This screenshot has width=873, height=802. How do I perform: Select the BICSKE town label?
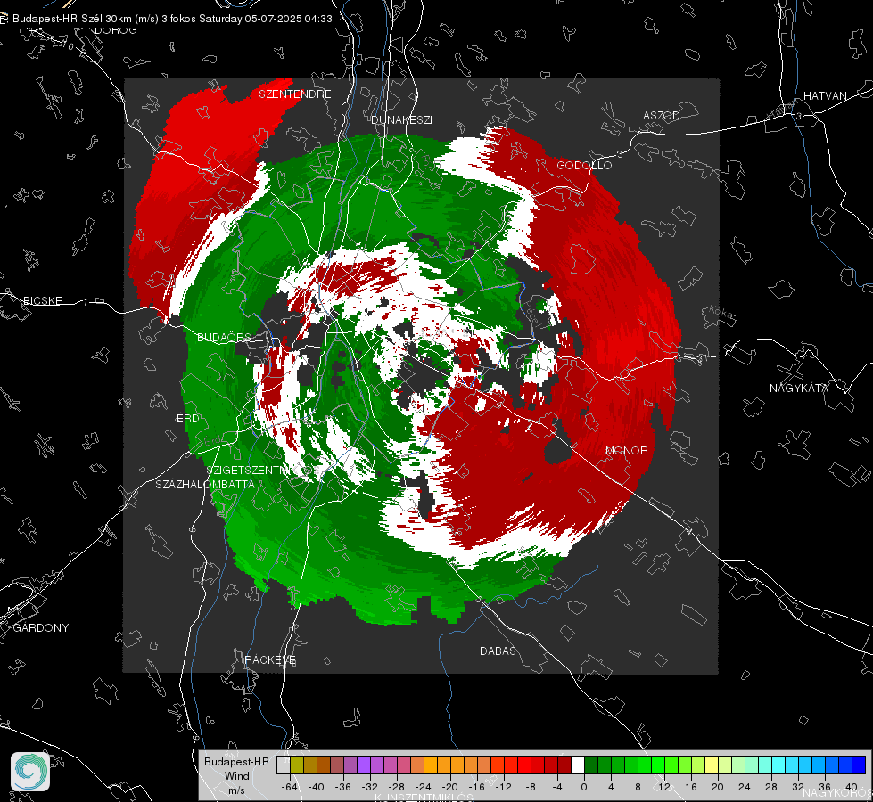(x=42, y=300)
